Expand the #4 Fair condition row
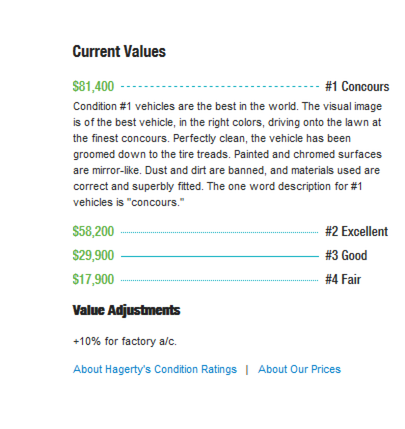The image size is (405, 429). (x=343, y=279)
